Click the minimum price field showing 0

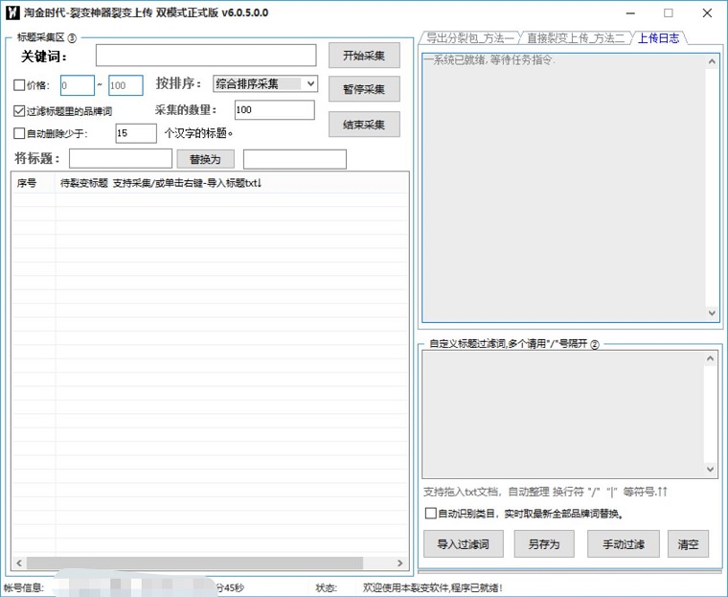pos(77,85)
